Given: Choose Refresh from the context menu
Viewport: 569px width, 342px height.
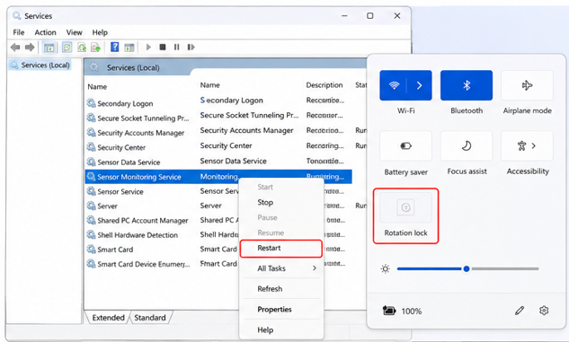Looking at the screenshot, I should (281, 289).
